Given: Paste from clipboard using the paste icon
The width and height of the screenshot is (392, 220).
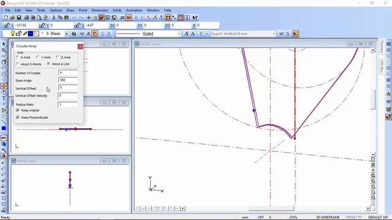Looking at the screenshot, I should pyautogui.click(x=67, y=18).
